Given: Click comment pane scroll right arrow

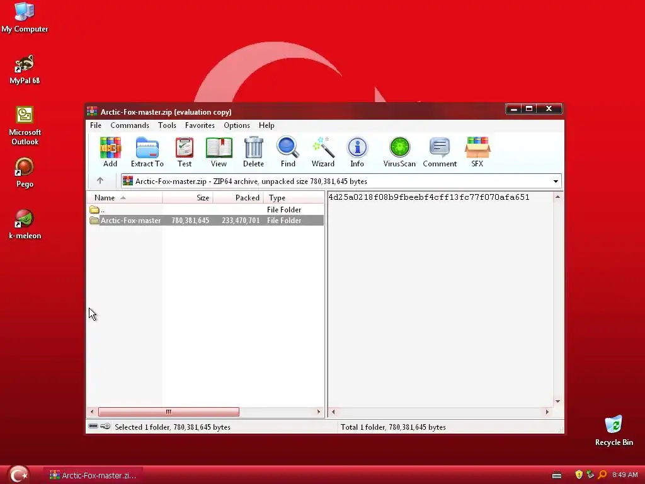Looking at the screenshot, I should 547,412.
